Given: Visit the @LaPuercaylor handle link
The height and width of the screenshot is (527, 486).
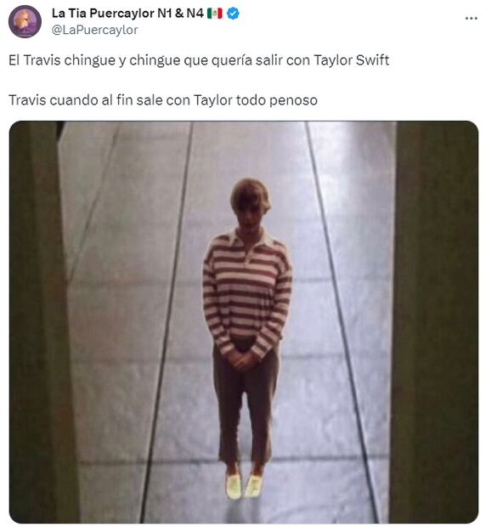Looking at the screenshot, I should 94,30.
